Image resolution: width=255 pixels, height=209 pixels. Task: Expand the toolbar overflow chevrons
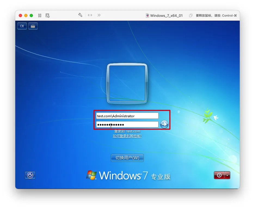click(99, 15)
